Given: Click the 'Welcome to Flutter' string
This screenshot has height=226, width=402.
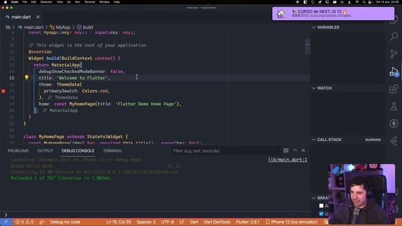Looking at the screenshot, I should click(x=83, y=78).
